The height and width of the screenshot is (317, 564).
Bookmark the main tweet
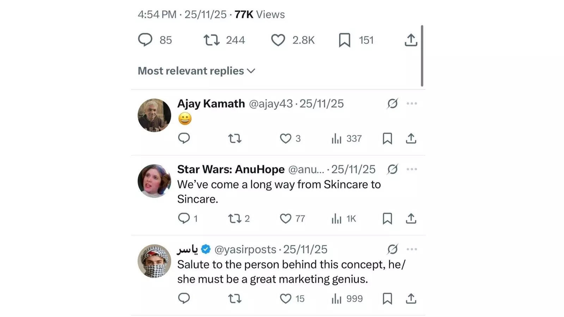(x=344, y=40)
